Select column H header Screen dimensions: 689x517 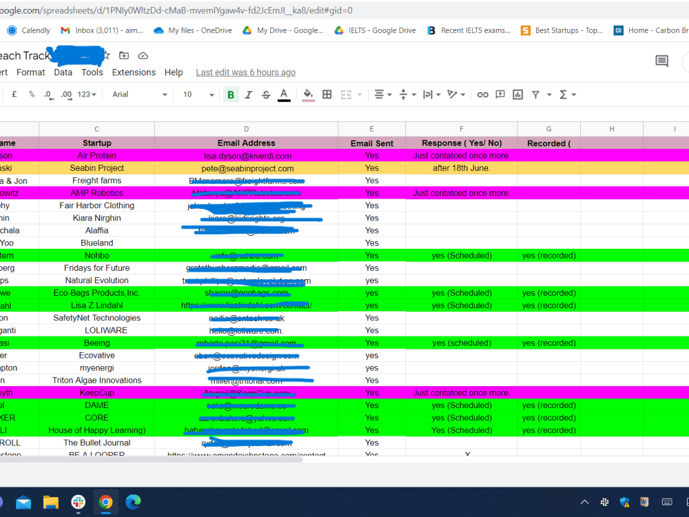(x=612, y=129)
